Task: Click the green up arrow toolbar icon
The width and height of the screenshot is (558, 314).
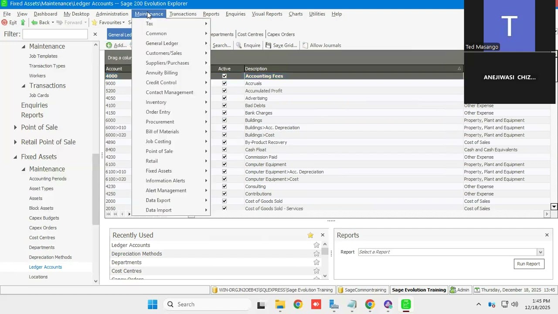Action: (x=23, y=22)
